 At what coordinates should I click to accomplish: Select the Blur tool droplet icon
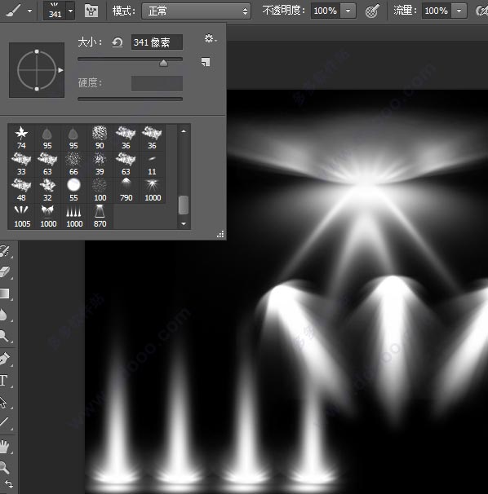[3, 315]
